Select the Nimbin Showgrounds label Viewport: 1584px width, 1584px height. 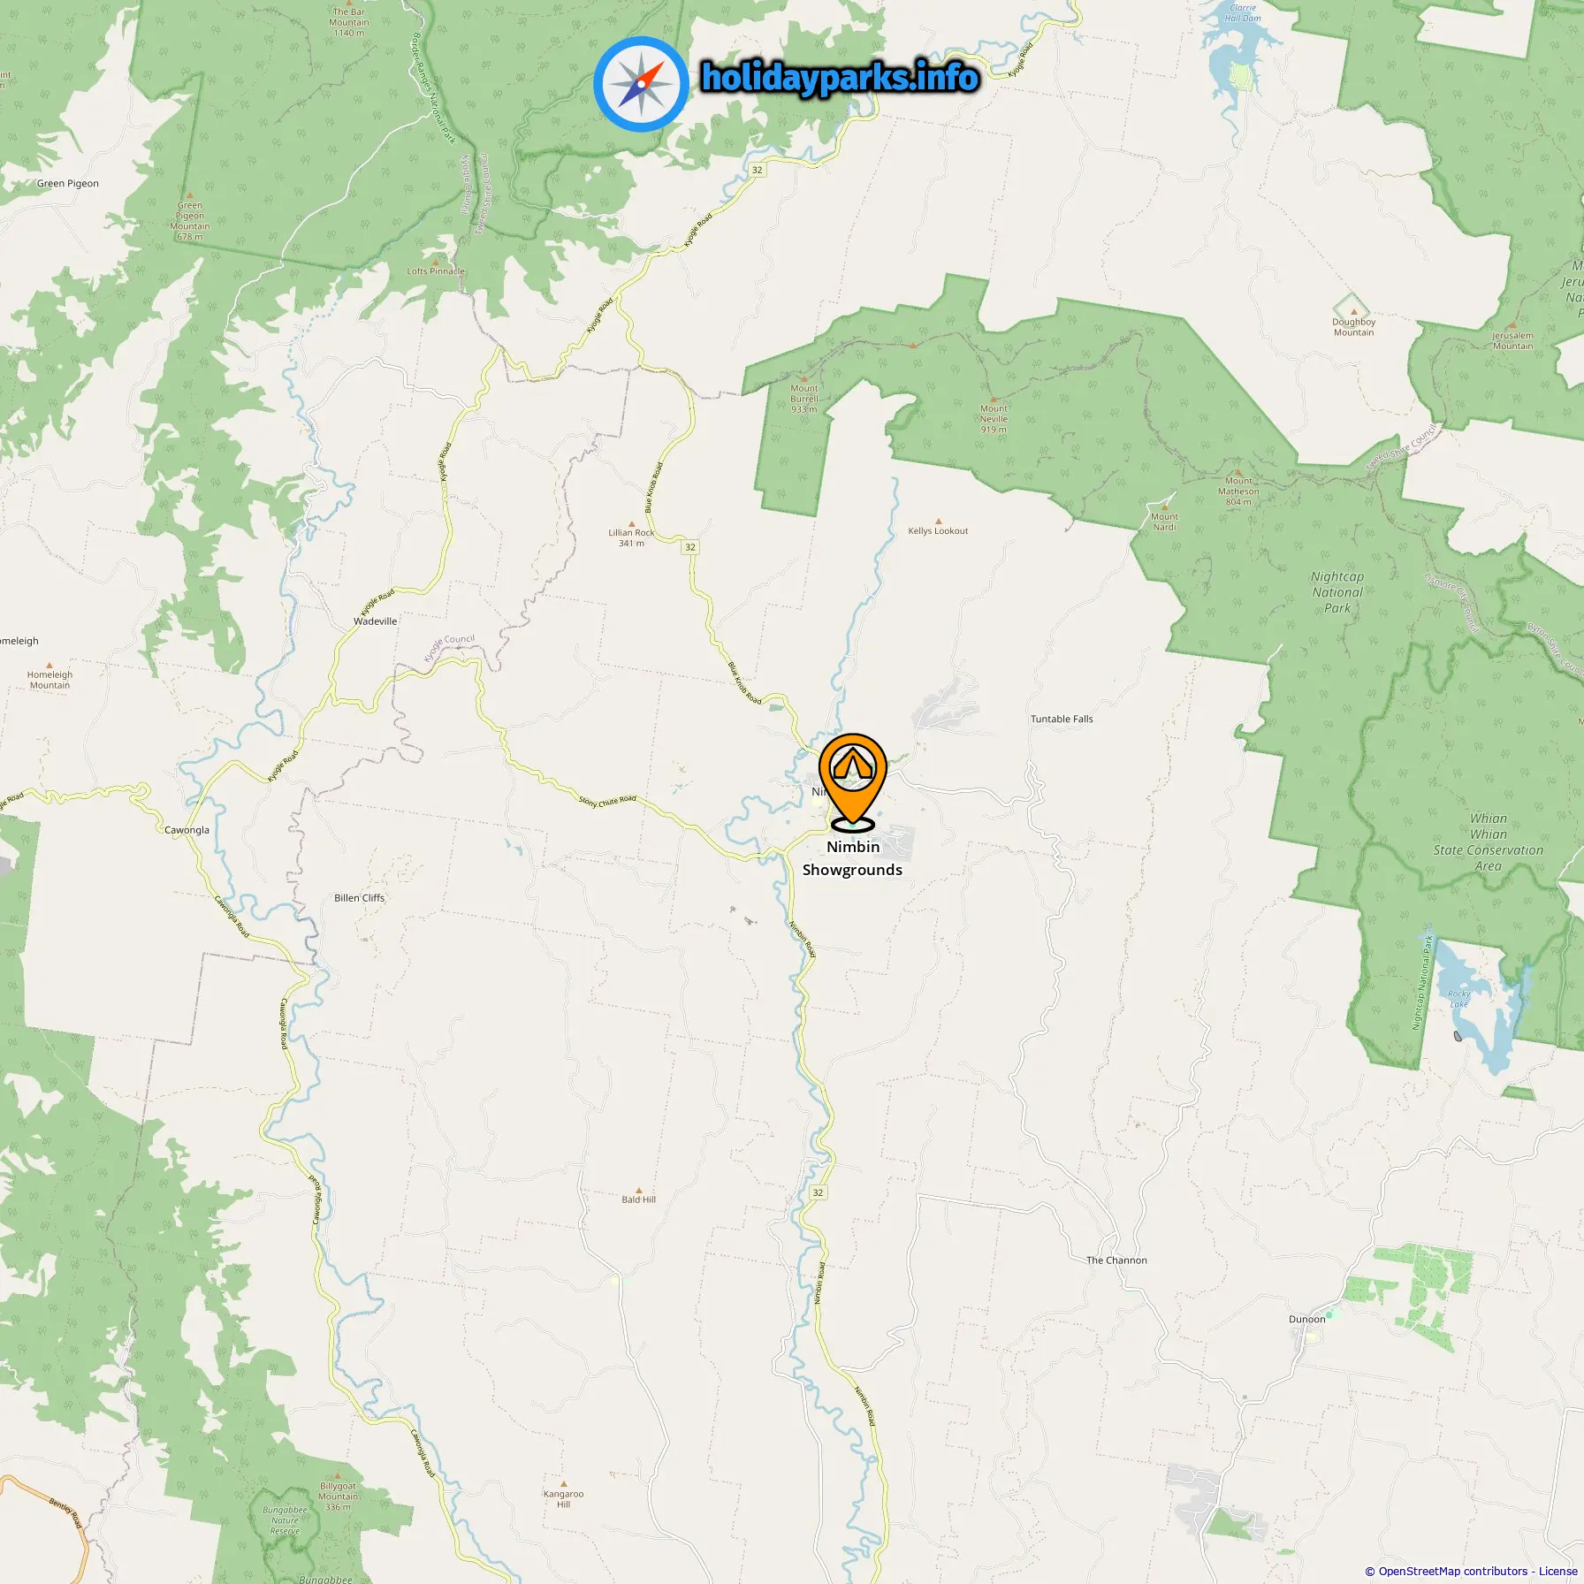pos(852,858)
